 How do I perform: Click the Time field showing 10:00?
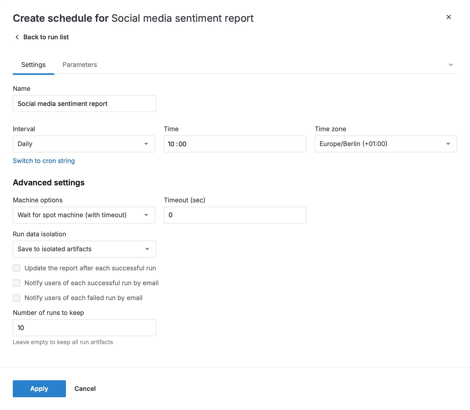click(235, 144)
